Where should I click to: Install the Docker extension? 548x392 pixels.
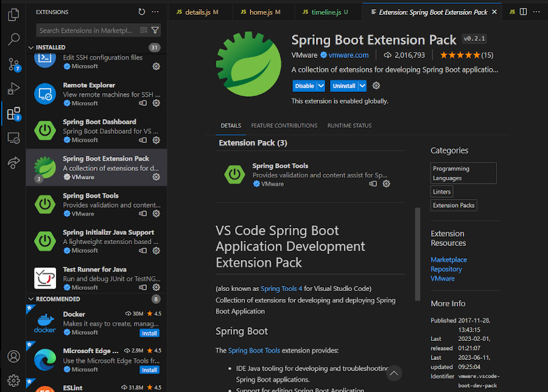tap(149, 333)
